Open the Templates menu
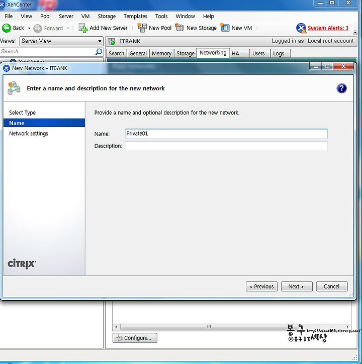The image size is (362, 364). (135, 16)
